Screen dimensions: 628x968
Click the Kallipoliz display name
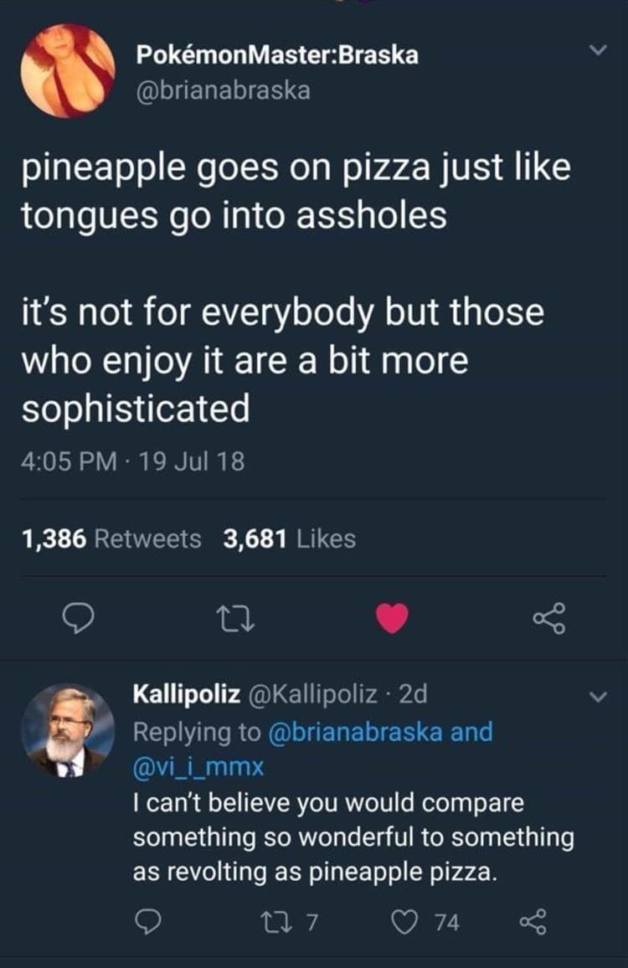pyautogui.click(x=188, y=694)
